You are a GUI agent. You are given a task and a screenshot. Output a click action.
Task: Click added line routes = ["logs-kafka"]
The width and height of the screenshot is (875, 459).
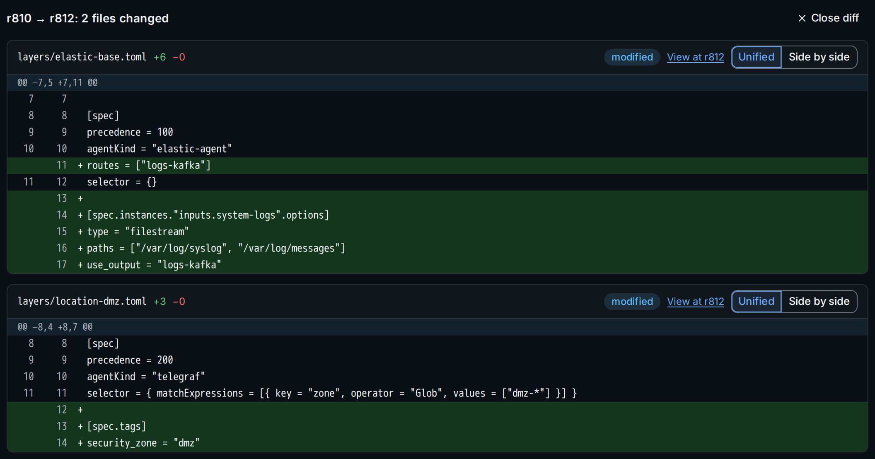437,165
